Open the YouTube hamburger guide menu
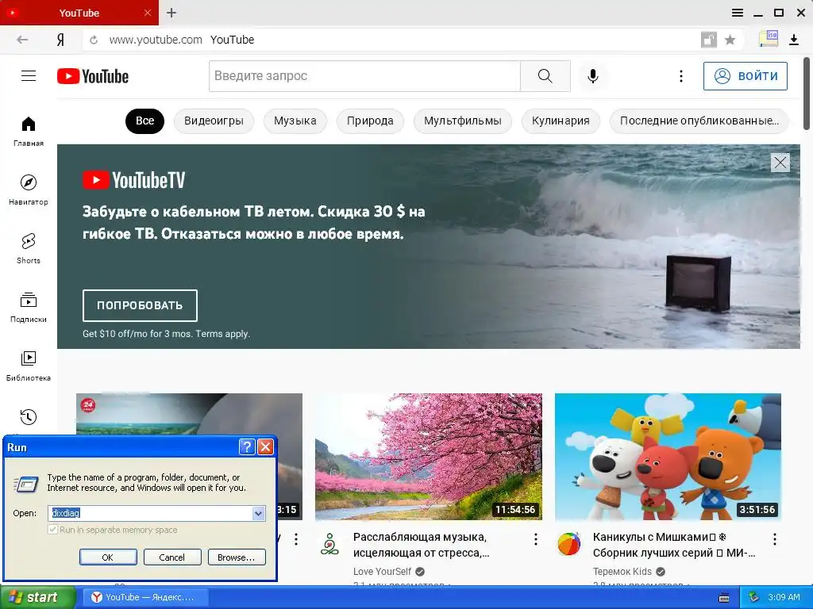 29,76
